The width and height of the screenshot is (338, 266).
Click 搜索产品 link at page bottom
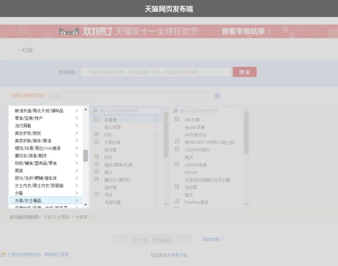click(x=179, y=255)
